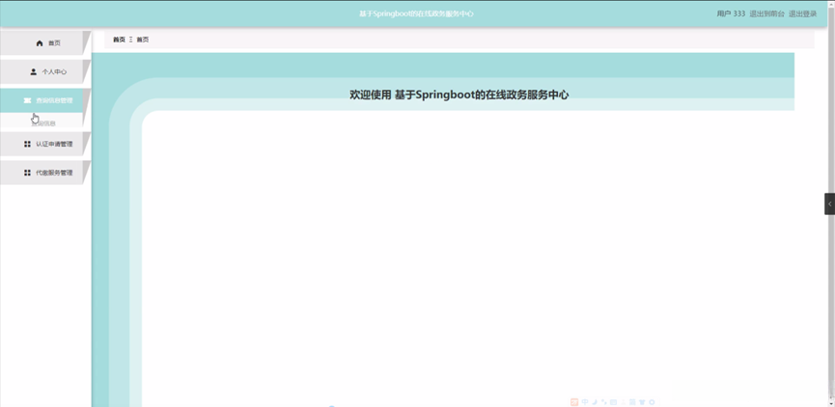
Task: Click the orange input method logo icon
Action: 574,402
